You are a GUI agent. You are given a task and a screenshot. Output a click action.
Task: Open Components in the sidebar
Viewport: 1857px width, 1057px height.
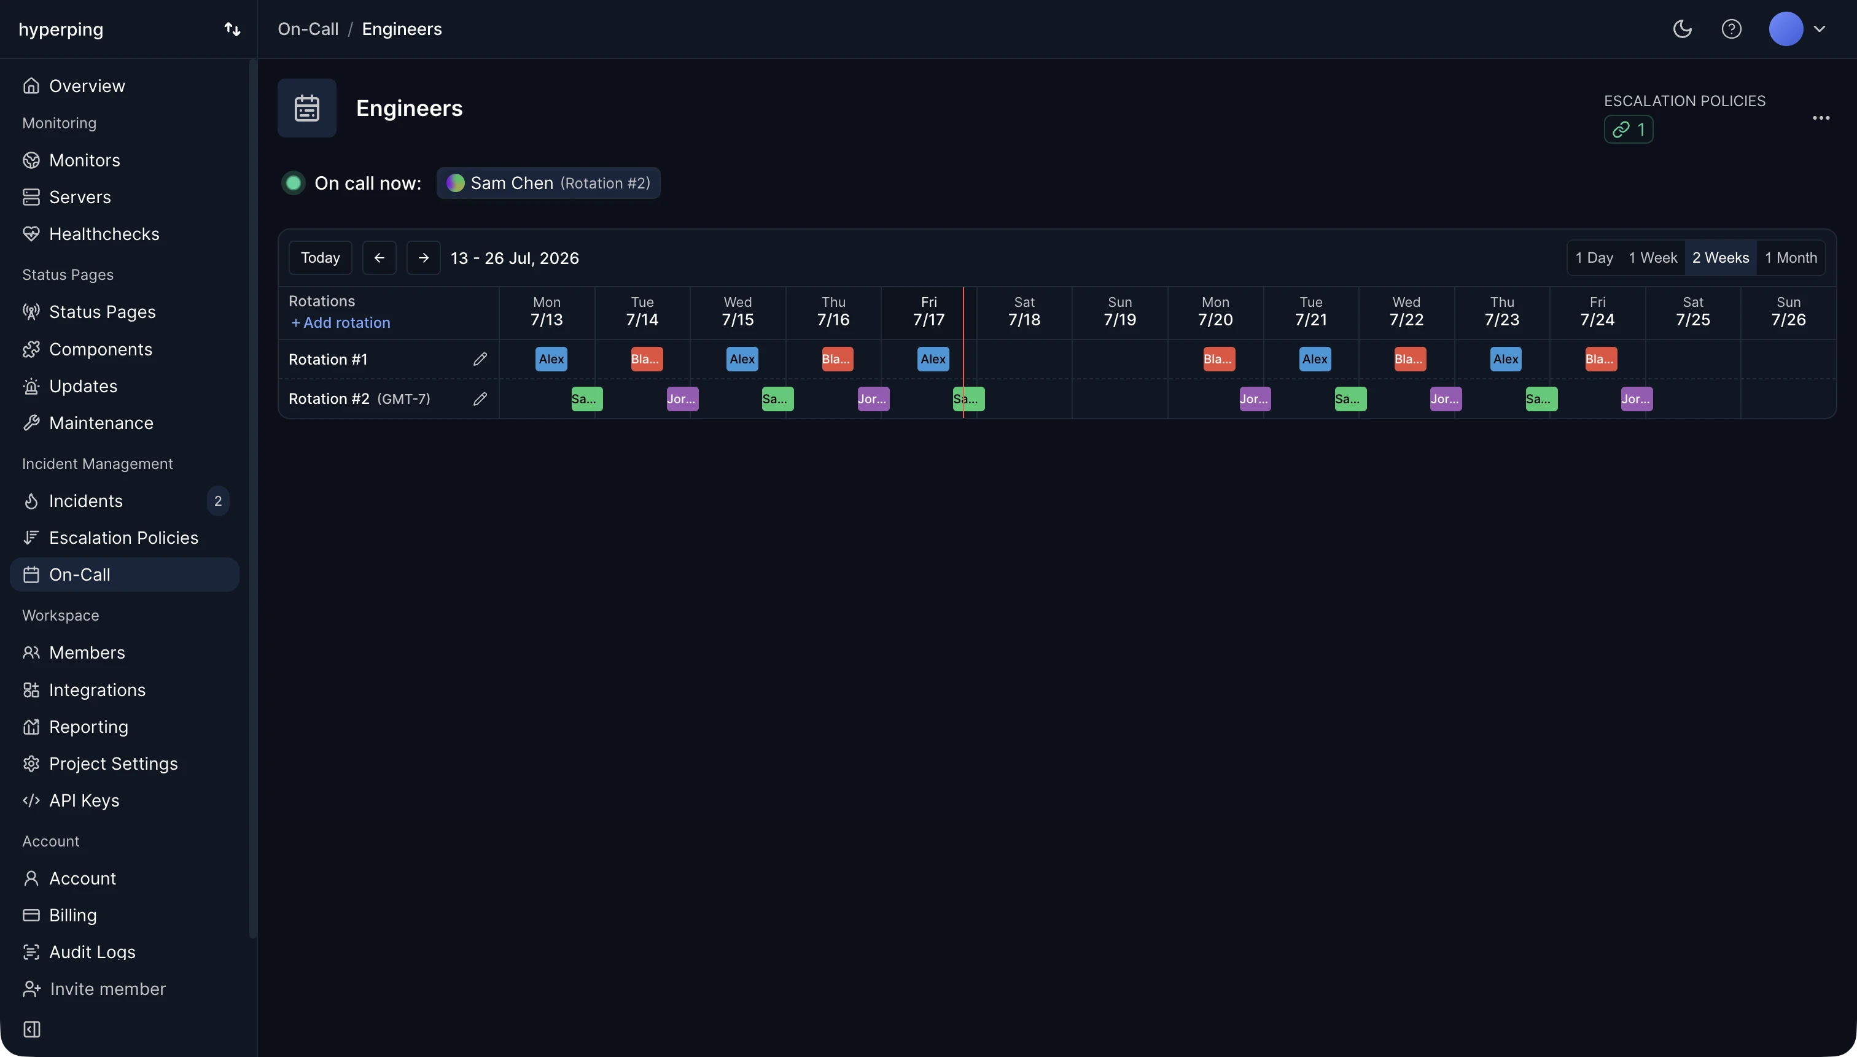coord(125,349)
